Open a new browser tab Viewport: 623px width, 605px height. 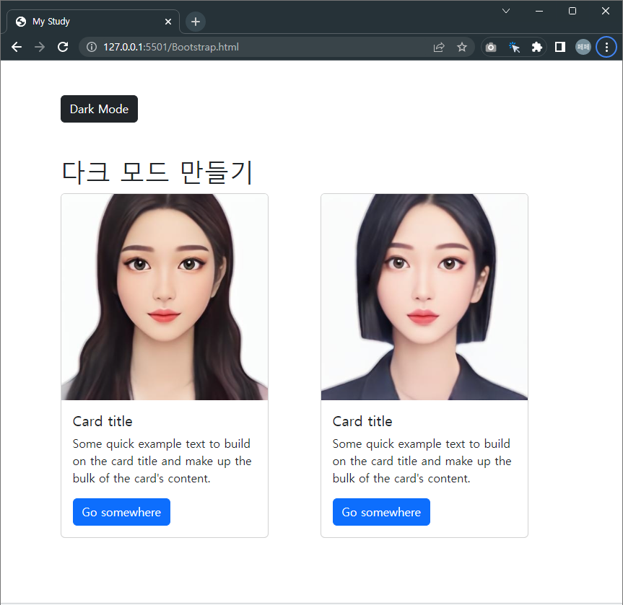click(195, 21)
